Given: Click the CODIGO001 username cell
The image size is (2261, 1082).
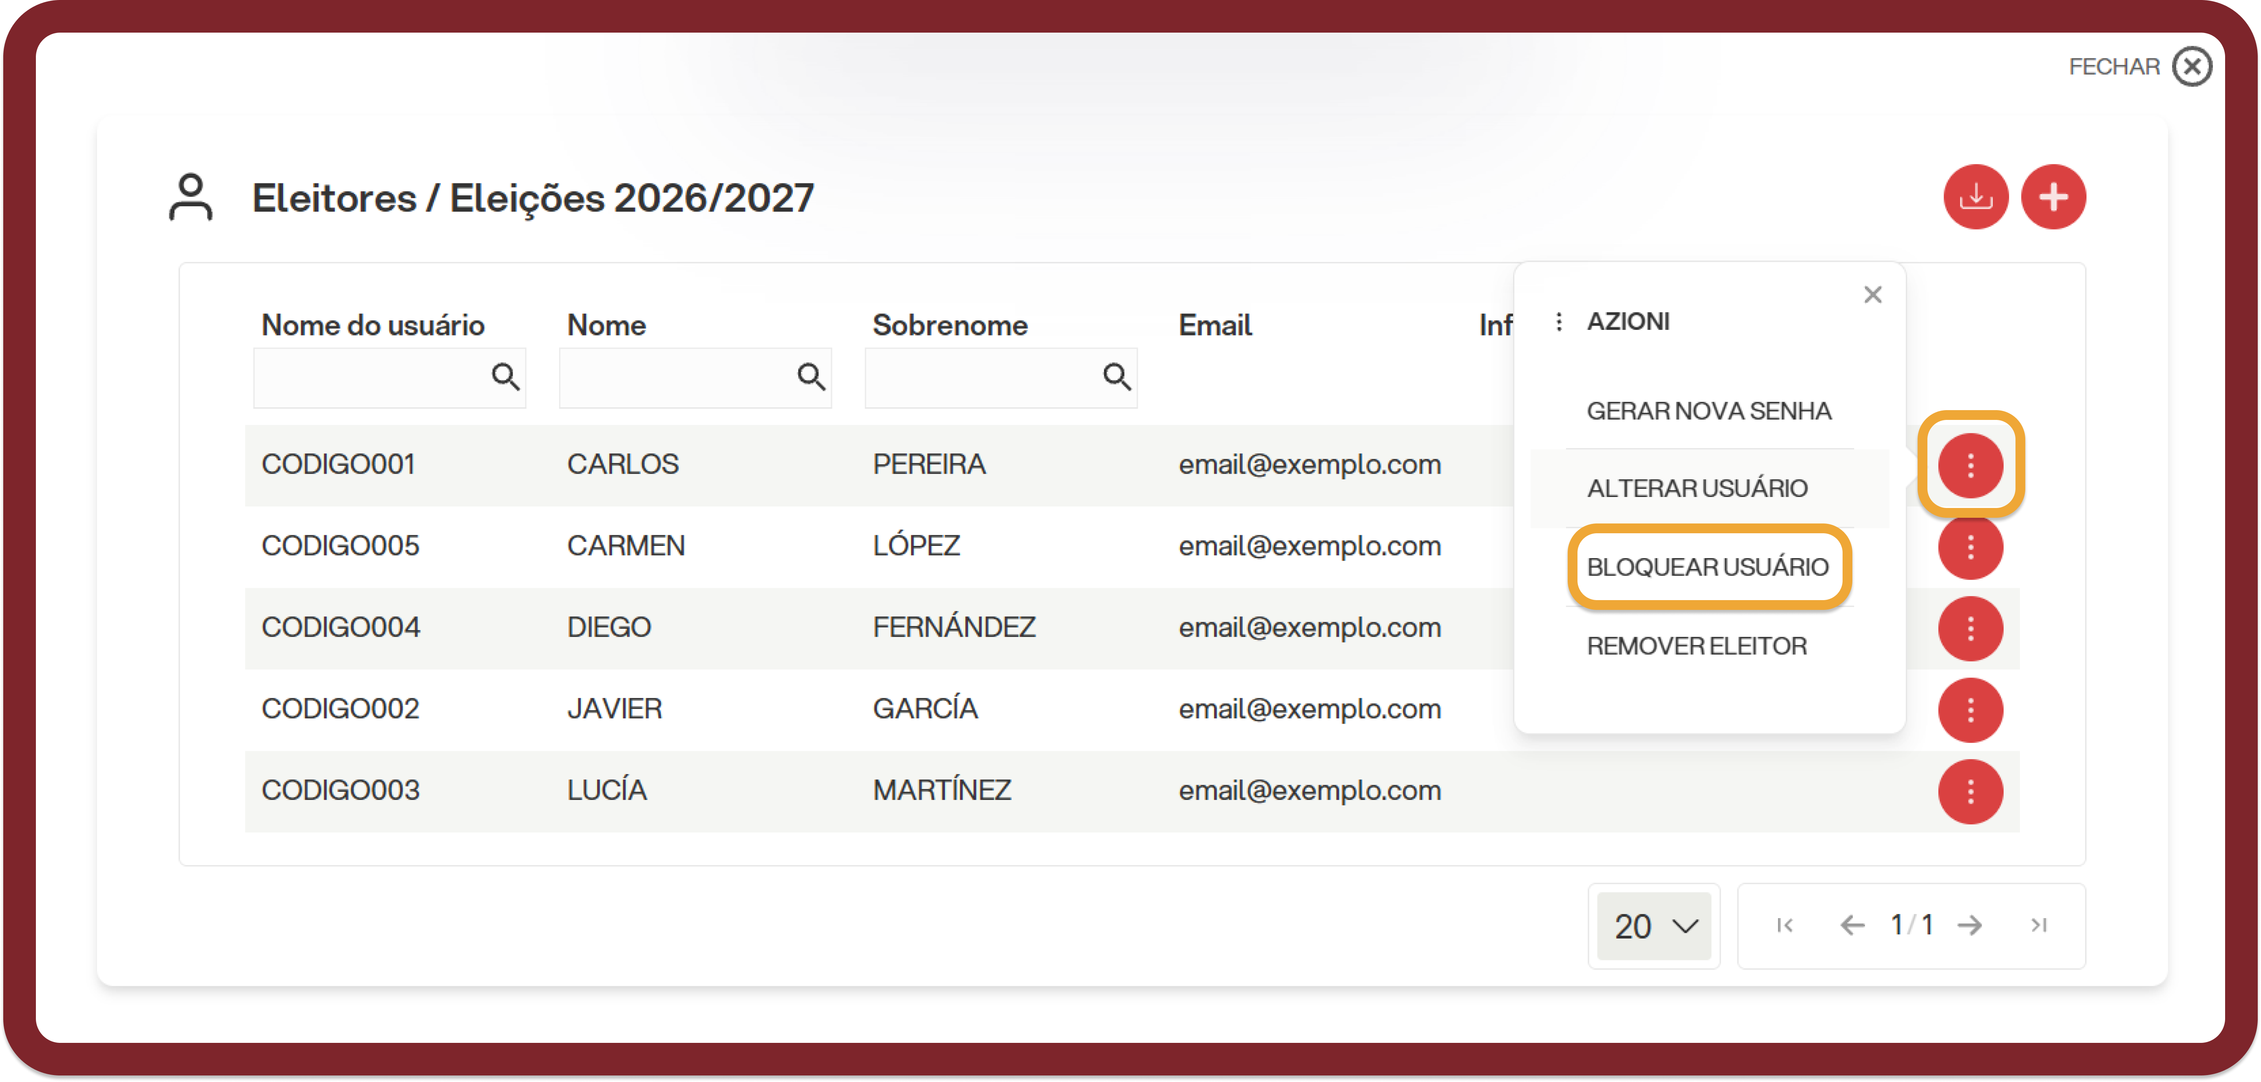Looking at the screenshot, I should [338, 464].
